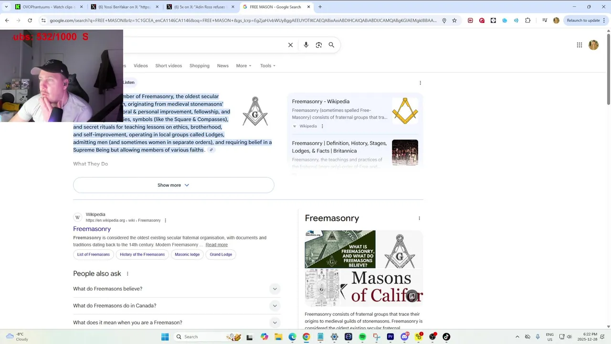Click the Chrome address bar URL
This screenshot has width=611, height=344.
pyautogui.click(x=242, y=21)
